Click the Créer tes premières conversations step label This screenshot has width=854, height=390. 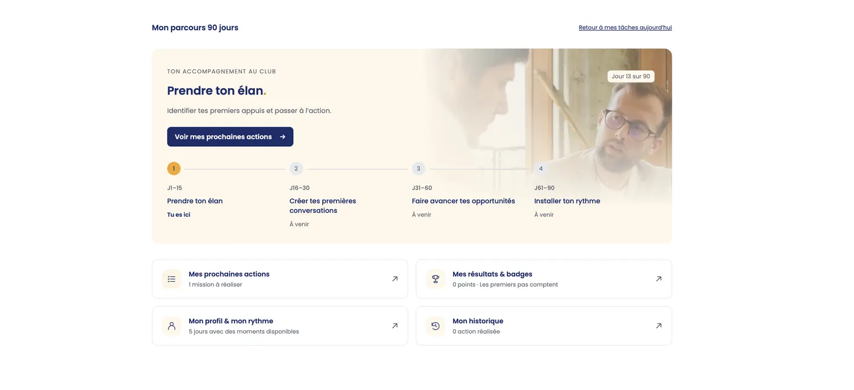(323, 206)
